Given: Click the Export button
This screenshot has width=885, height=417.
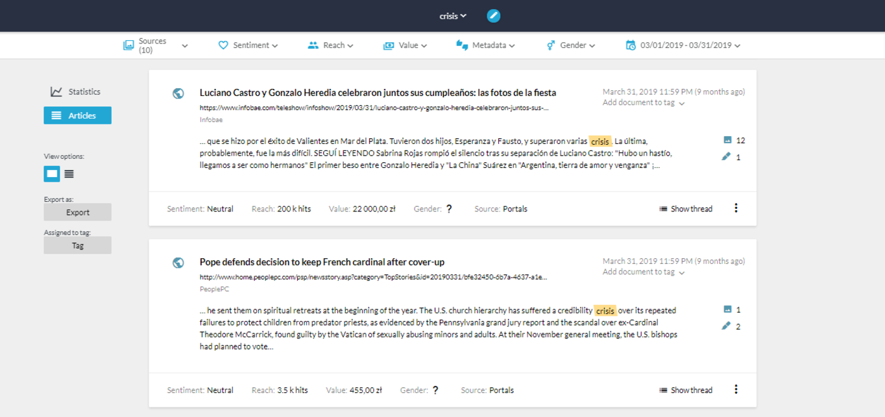Looking at the screenshot, I should (77, 212).
